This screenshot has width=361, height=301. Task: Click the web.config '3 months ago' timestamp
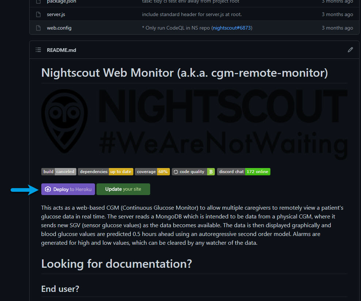point(337,28)
